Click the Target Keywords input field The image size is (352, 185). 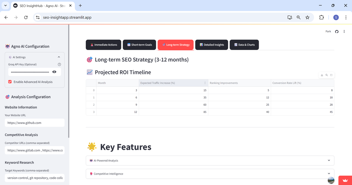point(35,178)
